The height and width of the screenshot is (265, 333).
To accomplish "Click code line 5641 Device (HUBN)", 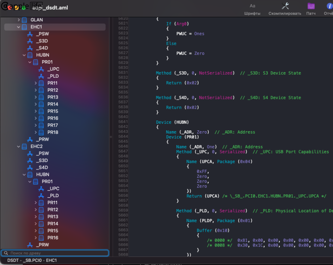I will pyautogui.click(x=172, y=122).
